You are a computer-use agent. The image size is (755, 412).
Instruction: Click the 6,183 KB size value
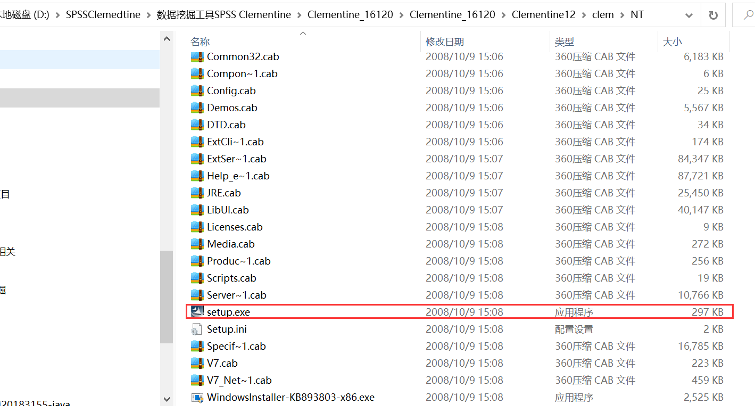coord(703,56)
